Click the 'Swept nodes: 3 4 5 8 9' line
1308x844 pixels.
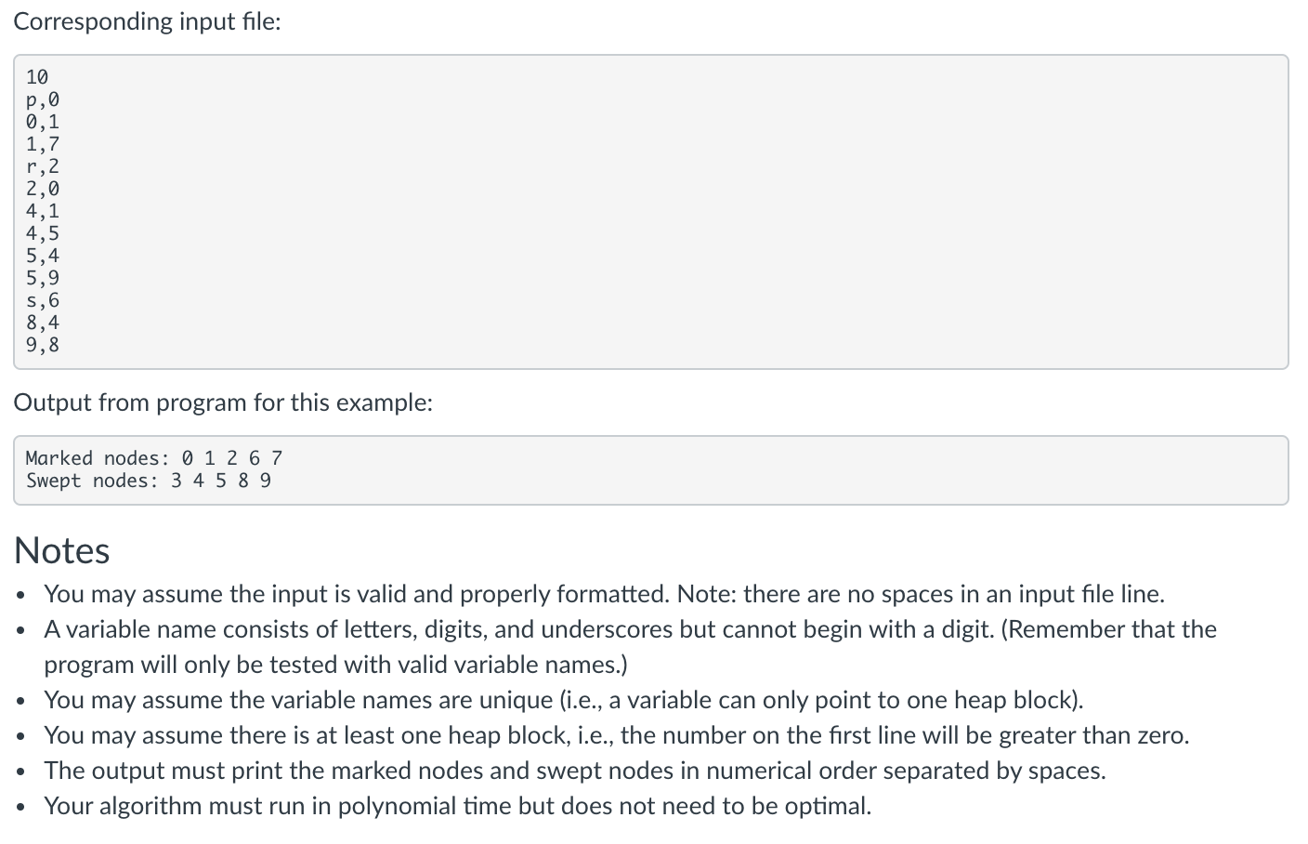(x=149, y=481)
